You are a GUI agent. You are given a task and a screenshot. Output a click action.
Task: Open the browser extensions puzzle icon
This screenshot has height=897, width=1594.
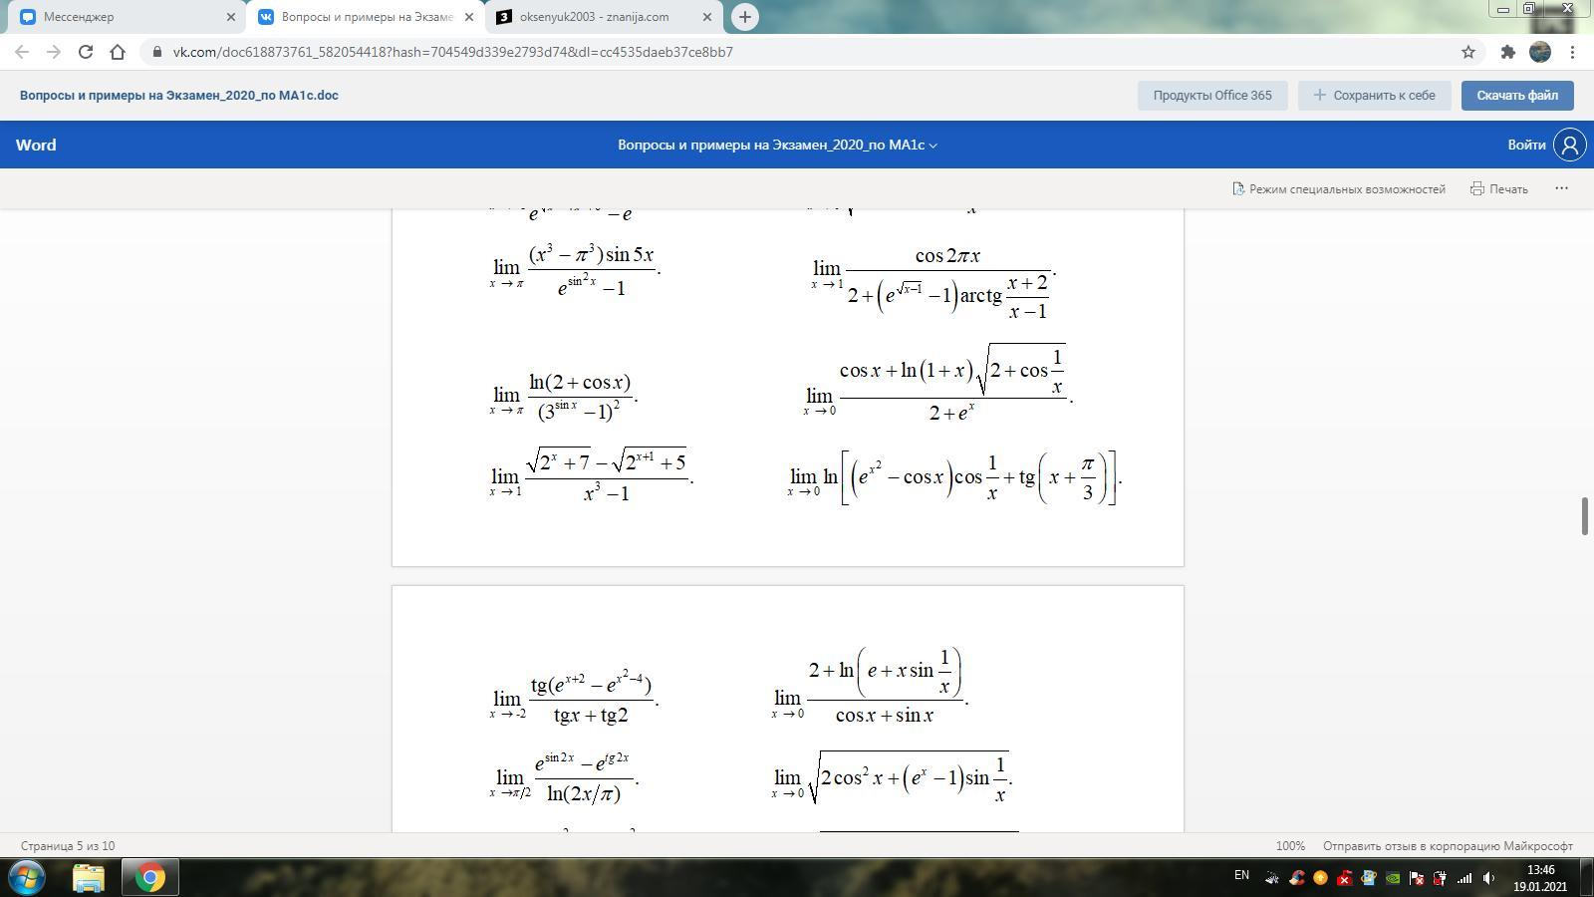tap(1508, 52)
